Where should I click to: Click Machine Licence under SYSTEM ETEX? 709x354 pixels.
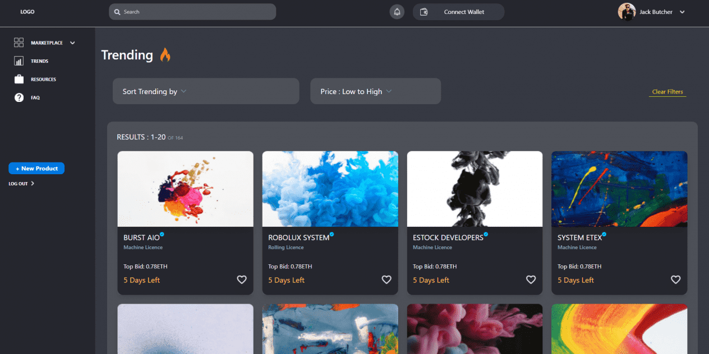click(577, 248)
